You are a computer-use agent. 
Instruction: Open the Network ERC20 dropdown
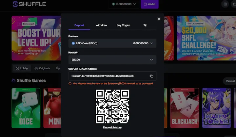151,60
